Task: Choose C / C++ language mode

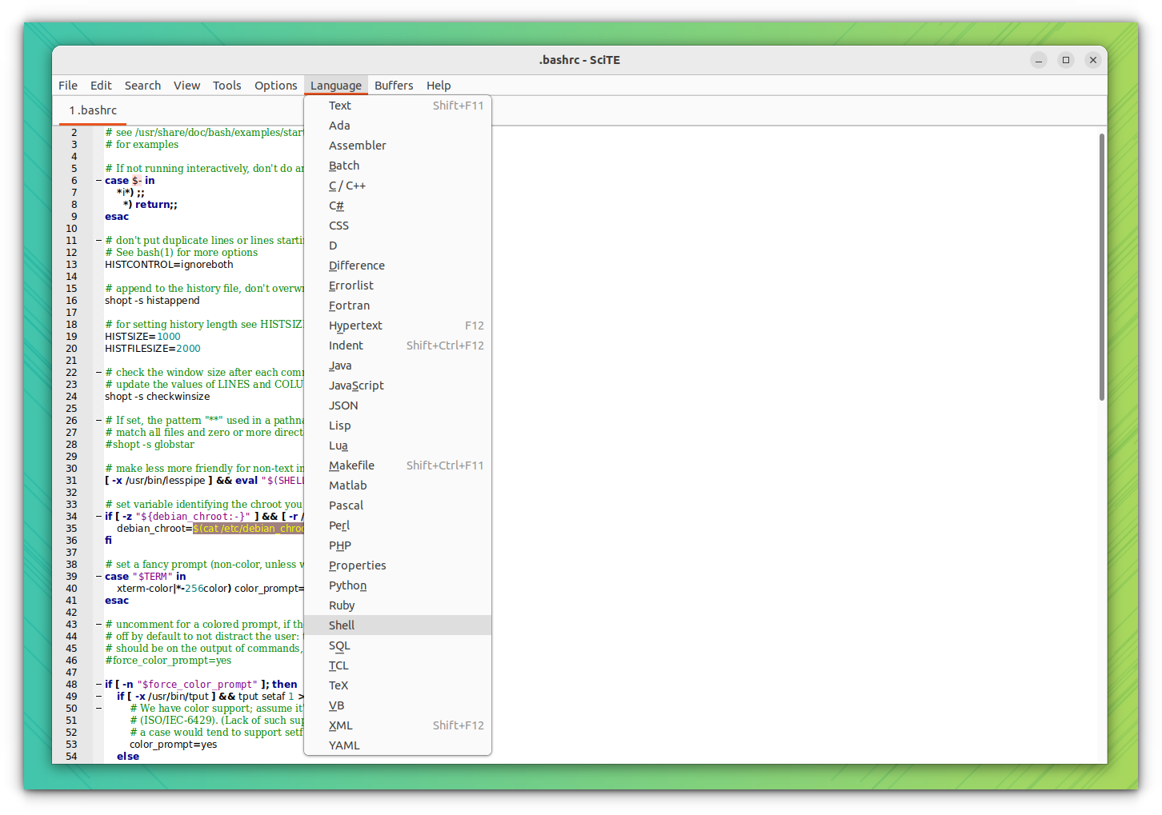Action: pos(347,185)
